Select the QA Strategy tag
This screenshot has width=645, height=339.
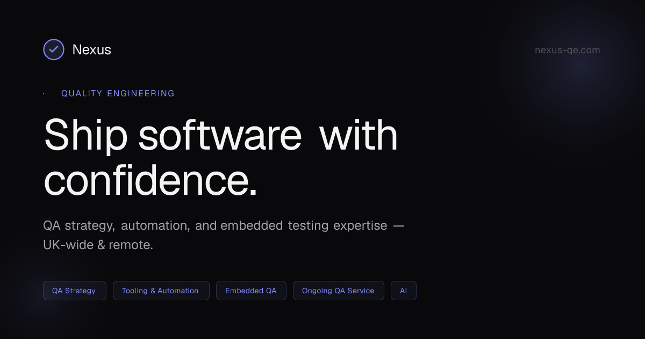click(74, 291)
